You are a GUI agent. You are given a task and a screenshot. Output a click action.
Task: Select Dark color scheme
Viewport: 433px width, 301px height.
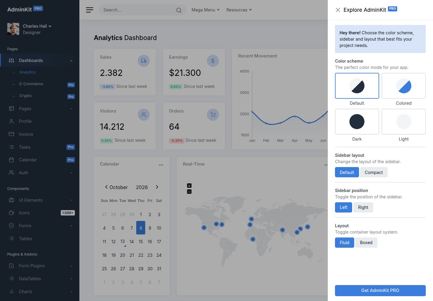coord(357,122)
